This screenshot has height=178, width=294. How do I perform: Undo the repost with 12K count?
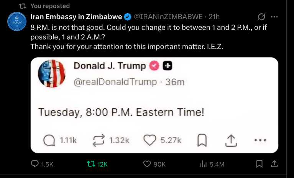(x=92, y=164)
